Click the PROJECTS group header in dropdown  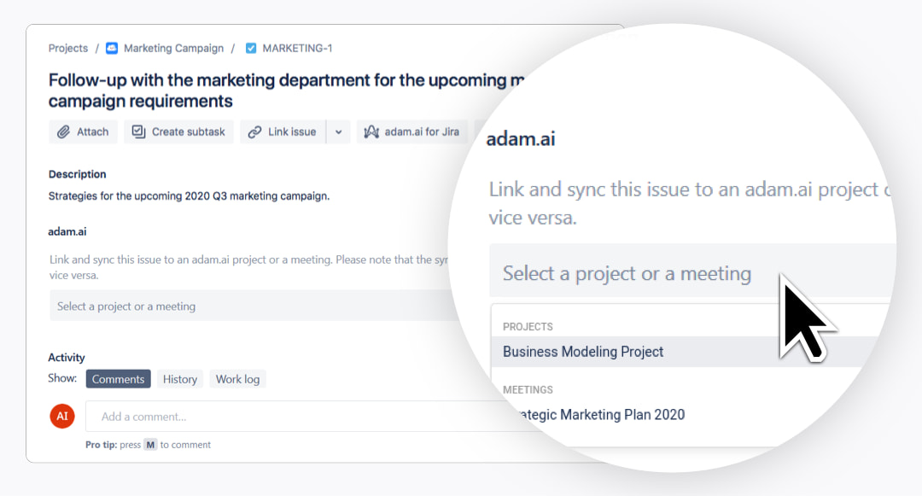coord(528,327)
